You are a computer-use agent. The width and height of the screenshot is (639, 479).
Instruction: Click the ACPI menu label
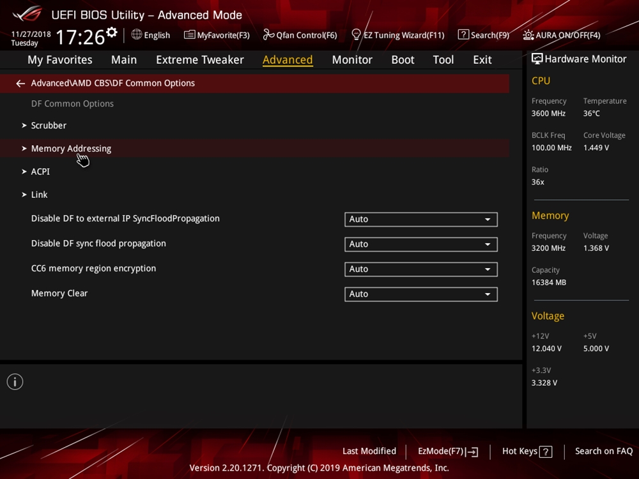(40, 171)
